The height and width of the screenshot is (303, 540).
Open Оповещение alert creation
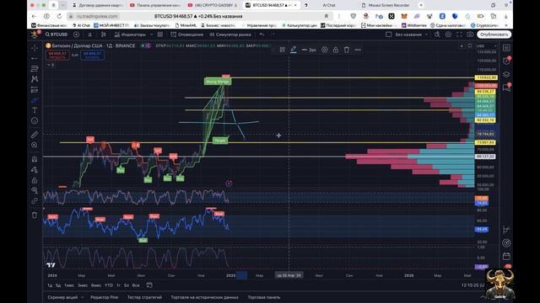(x=187, y=35)
